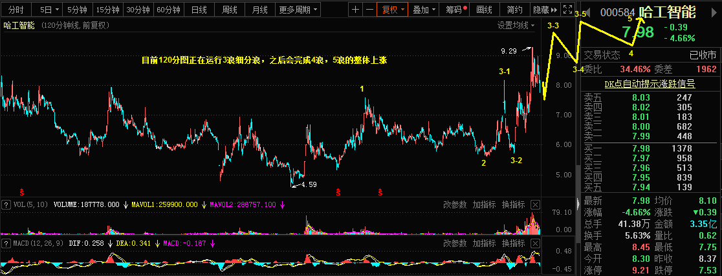Switch to 60分钟 period

(168, 9)
